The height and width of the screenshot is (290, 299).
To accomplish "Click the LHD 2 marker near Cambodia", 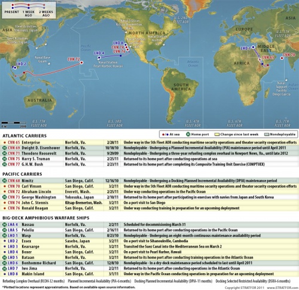I will (15, 68).
